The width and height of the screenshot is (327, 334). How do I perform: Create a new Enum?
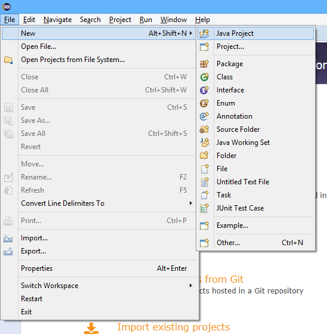(255, 103)
